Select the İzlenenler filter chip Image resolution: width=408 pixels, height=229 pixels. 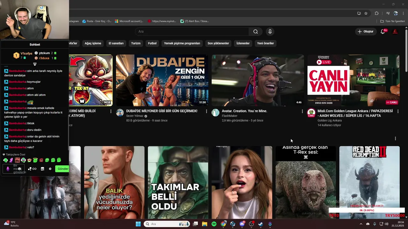(243, 43)
